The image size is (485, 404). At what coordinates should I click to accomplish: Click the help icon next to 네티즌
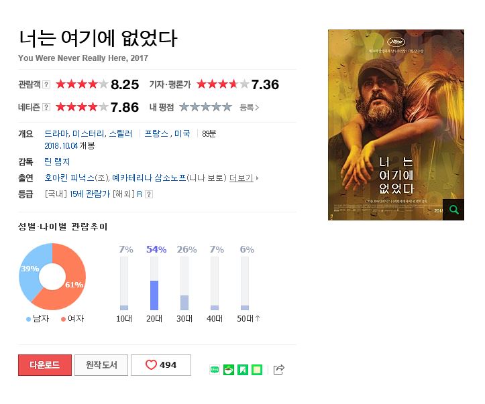[x=46, y=107]
